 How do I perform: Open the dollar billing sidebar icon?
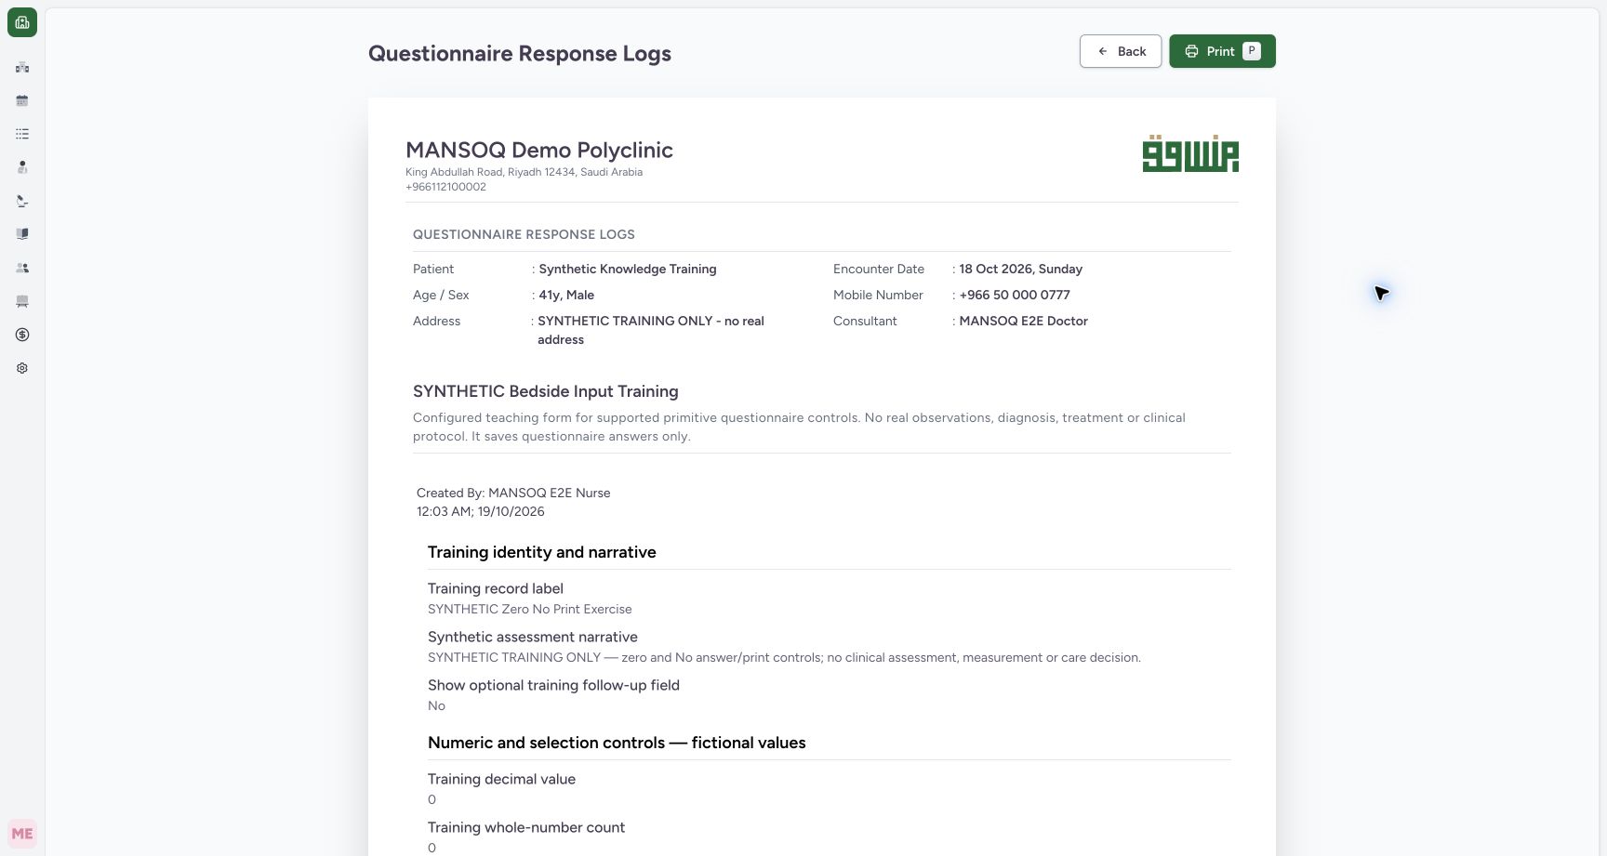point(22,335)
